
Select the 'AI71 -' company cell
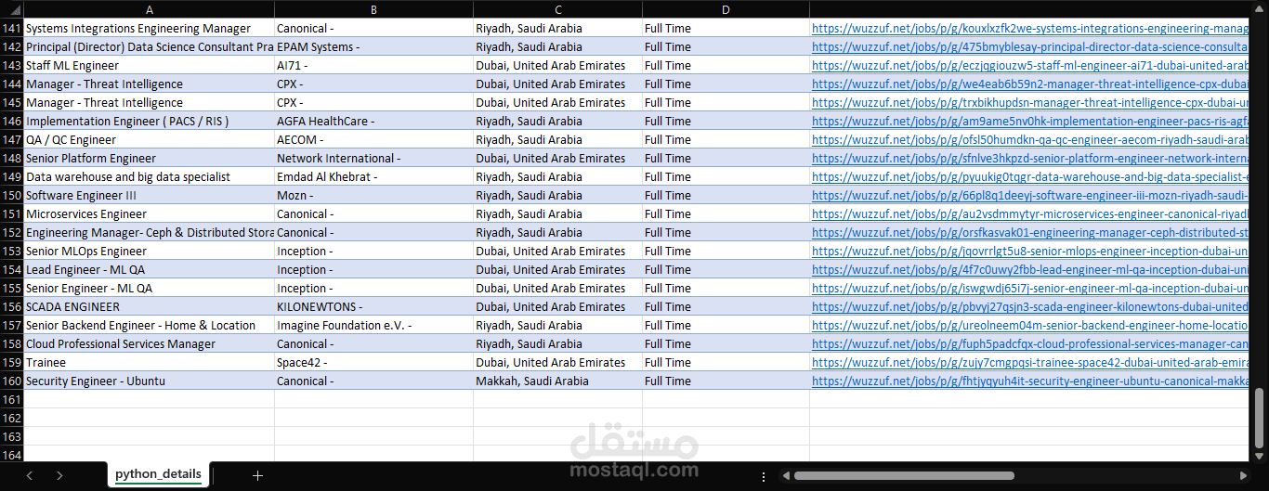coord(373,65)
